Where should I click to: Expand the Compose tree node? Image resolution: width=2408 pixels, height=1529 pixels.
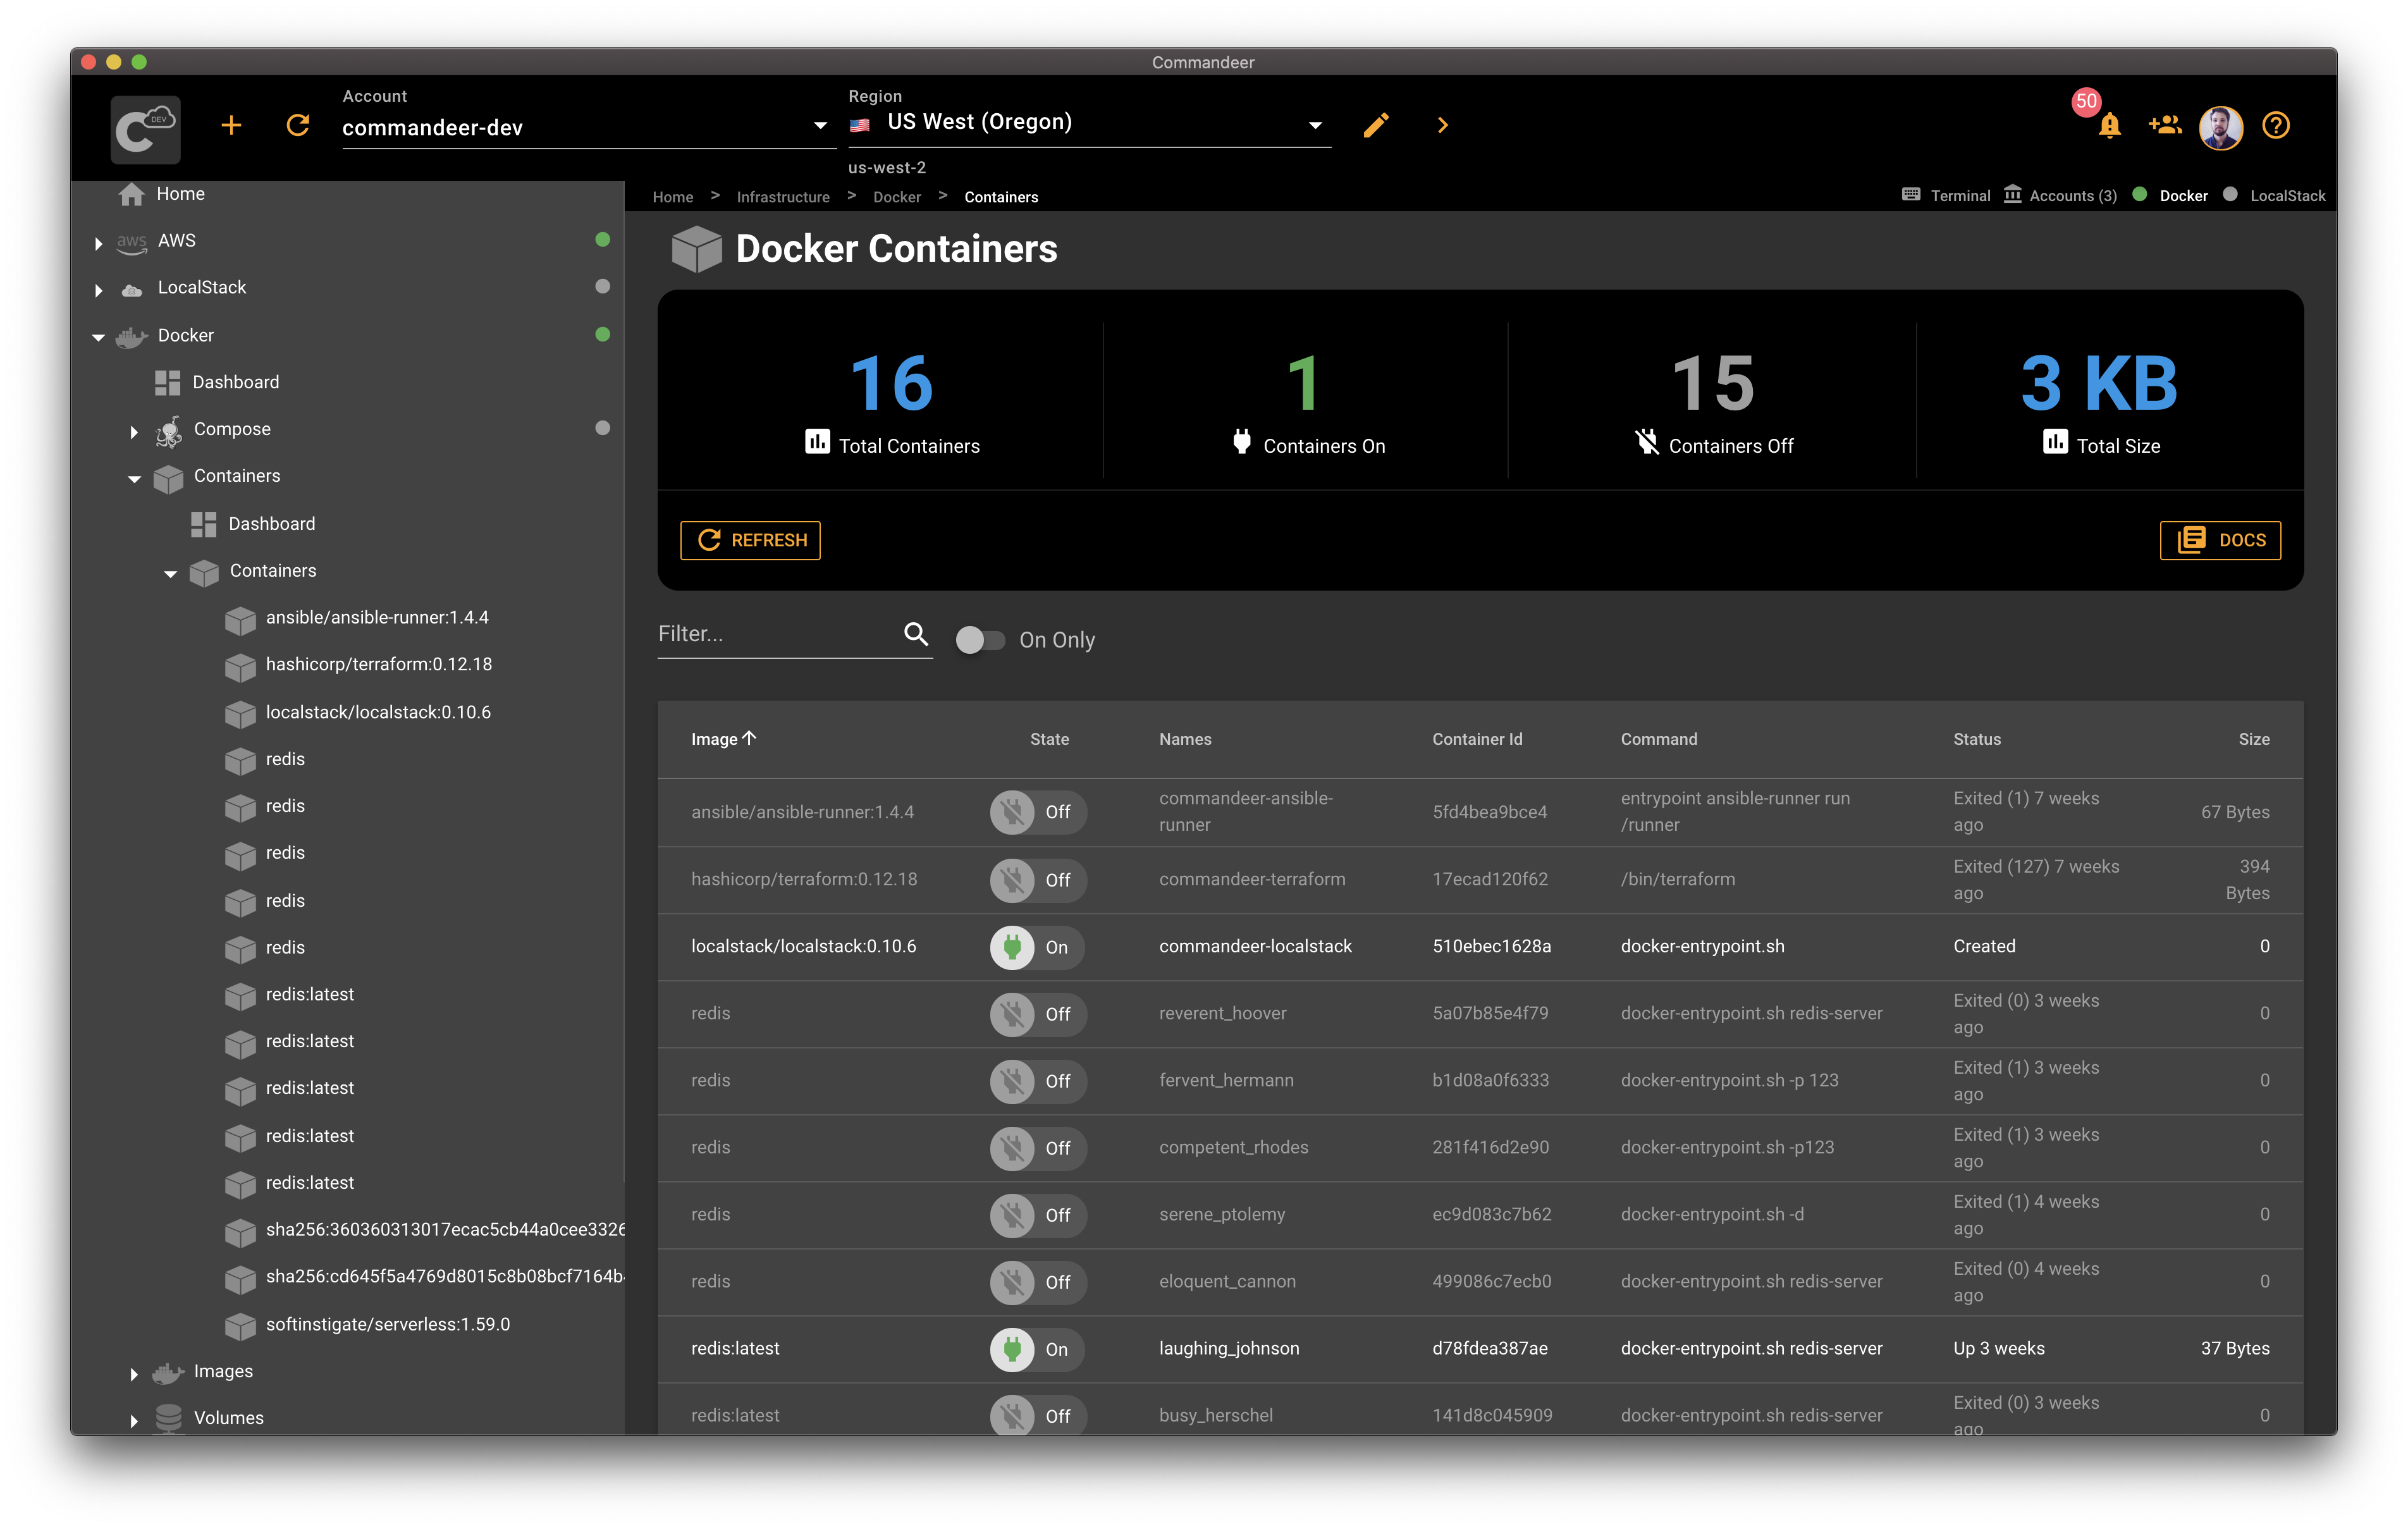[x=134, y=431]
